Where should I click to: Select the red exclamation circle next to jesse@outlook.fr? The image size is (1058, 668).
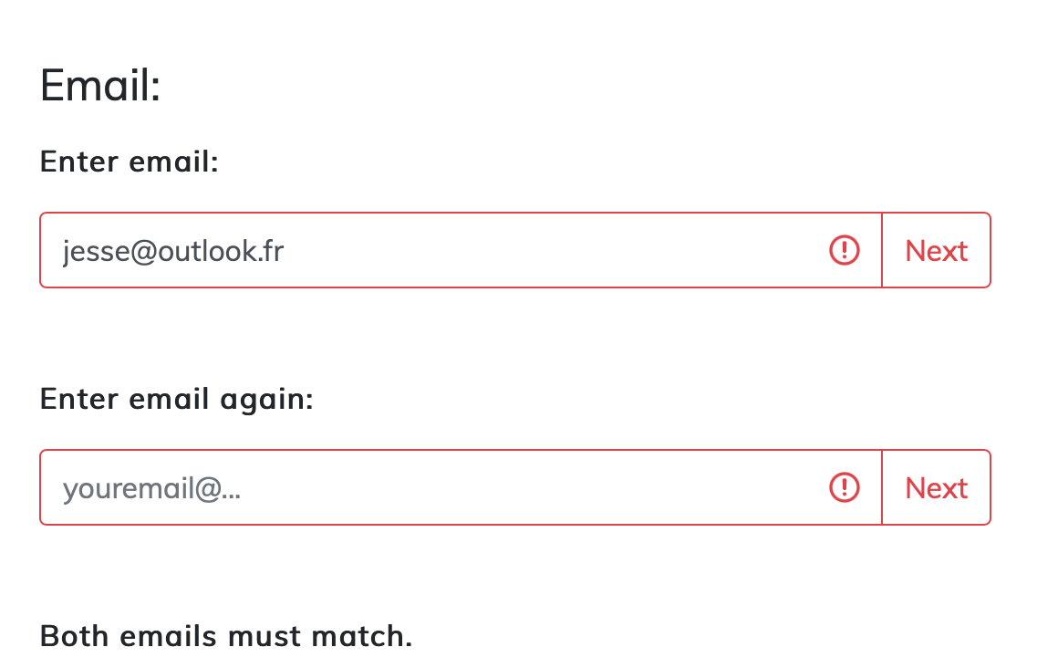[x=845, y=250]
